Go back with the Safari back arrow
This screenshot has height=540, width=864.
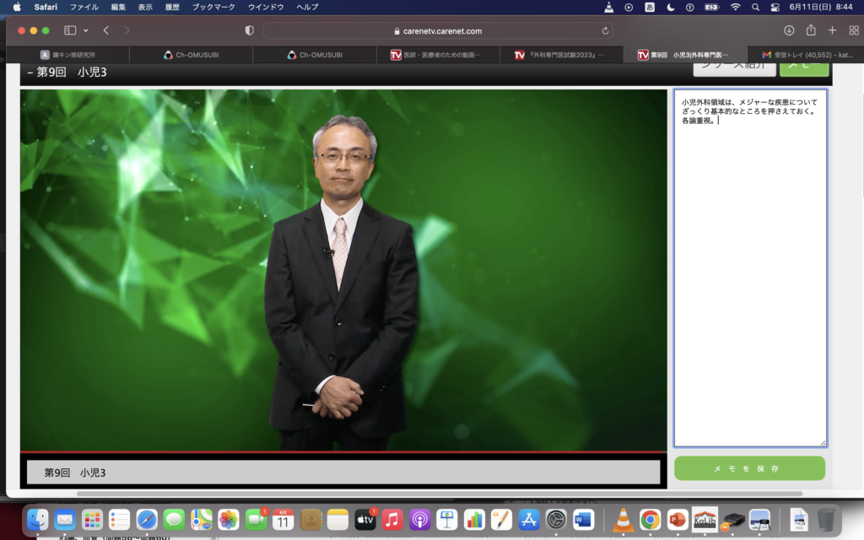tap(106, 30)
